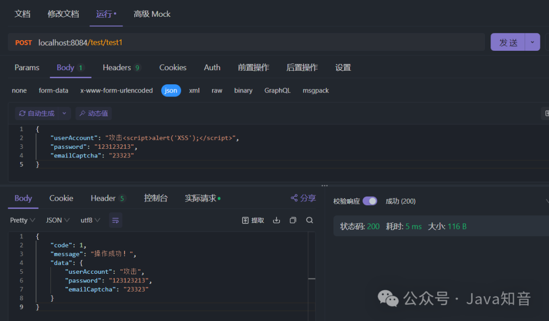Choose form-data body type
The image size is (549, 321).
click(x=53, y=90)
